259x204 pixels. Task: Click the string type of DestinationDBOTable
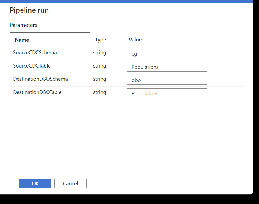point(100,92)
